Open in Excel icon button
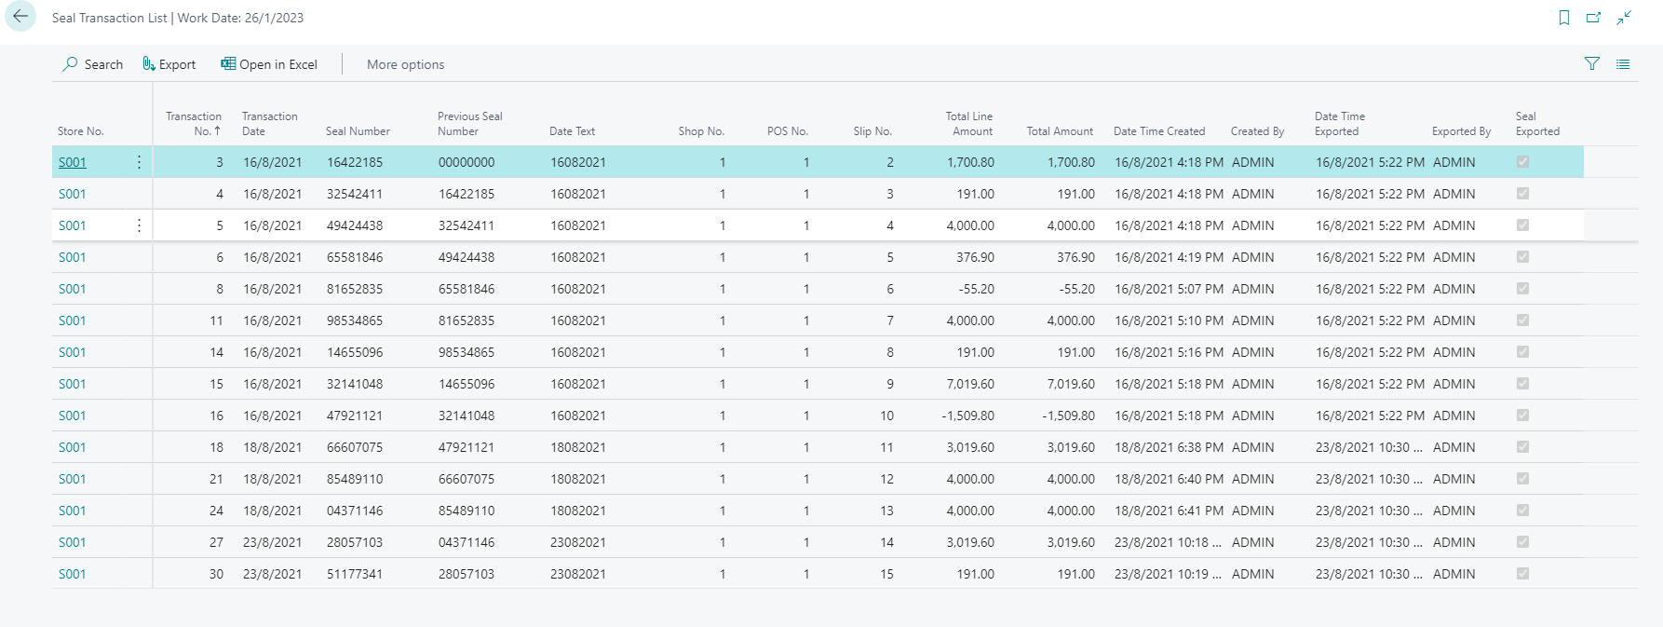The image size is (1663, 627). click(228, 64)
